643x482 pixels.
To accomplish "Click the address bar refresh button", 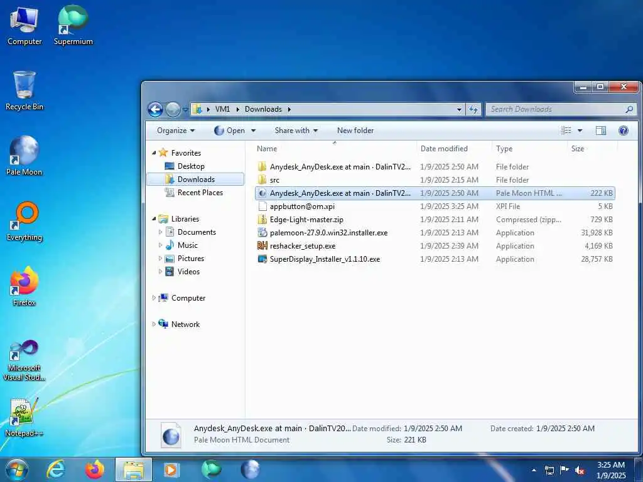I will coord(473,109).
